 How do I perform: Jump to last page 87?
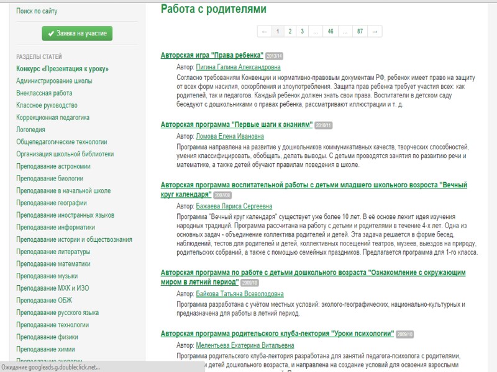point(360,32)
